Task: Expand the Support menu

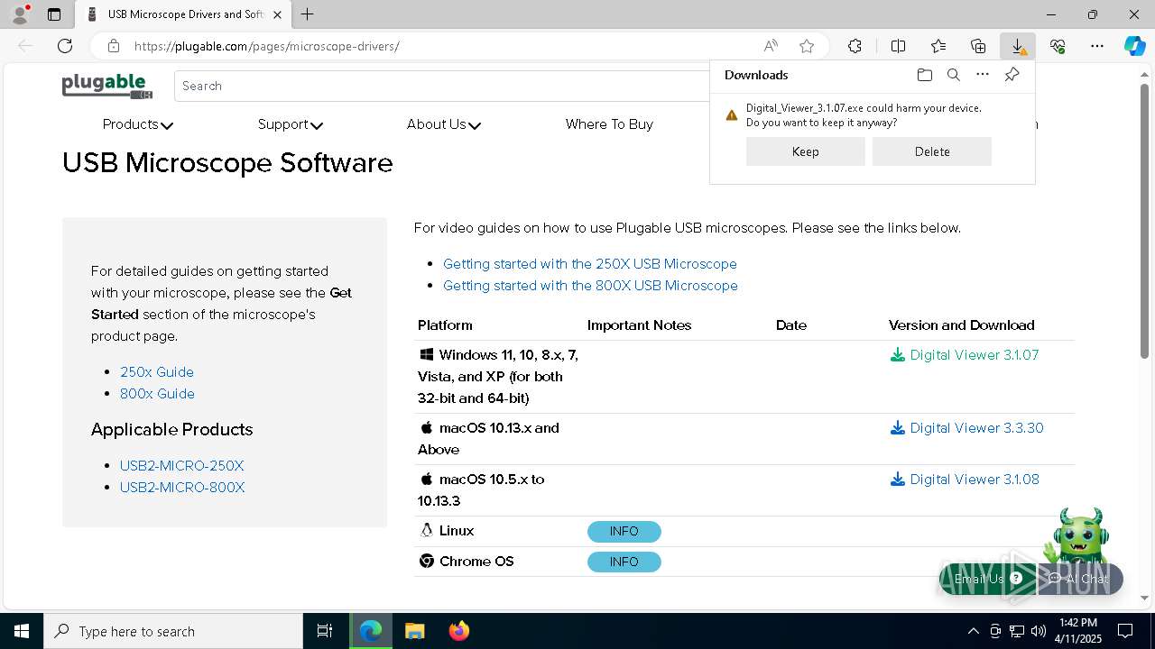Action: [x=290, y=124]
